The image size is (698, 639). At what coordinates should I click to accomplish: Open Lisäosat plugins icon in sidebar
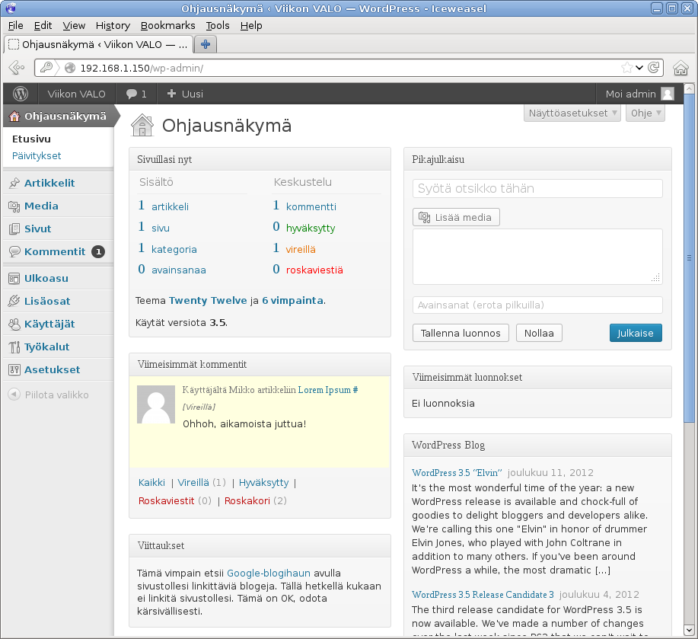tap(14, 301)
